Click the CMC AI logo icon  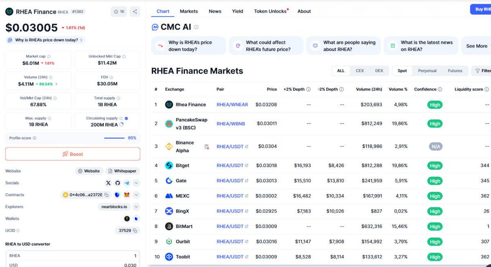(x=155, y=27)
